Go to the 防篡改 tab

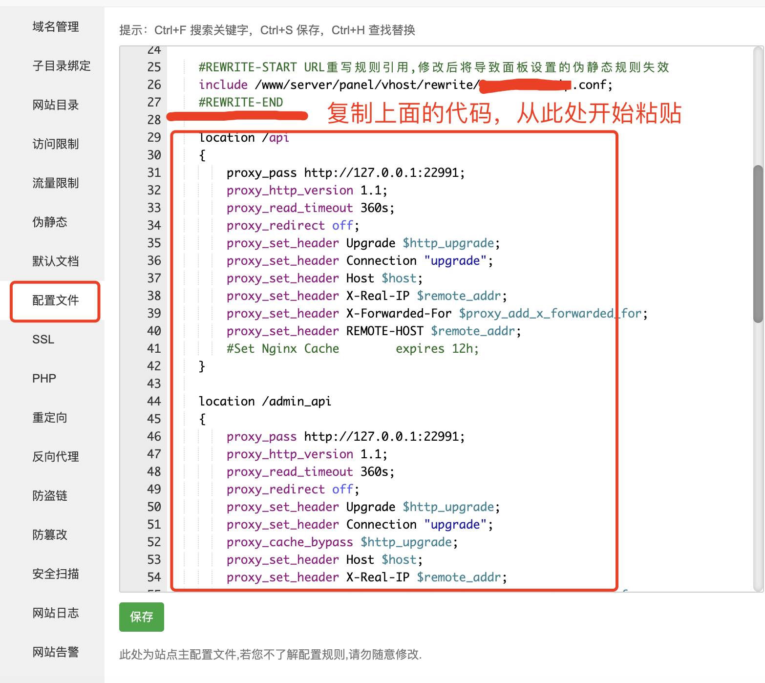(49, 535)
